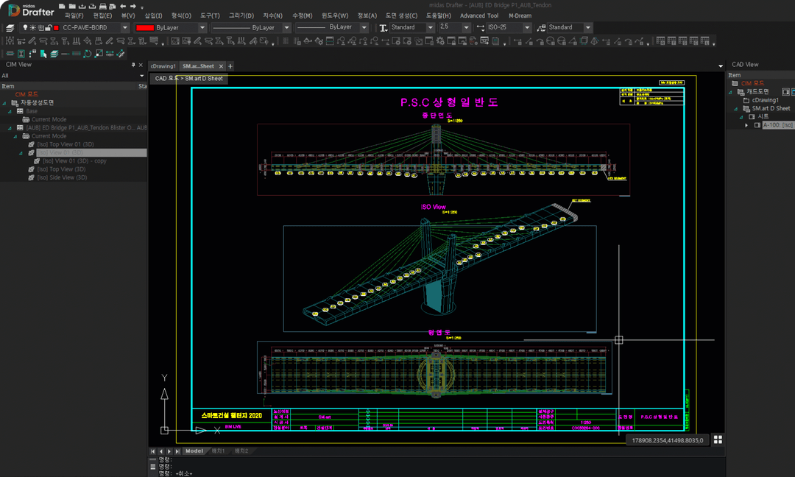Pin the CIM View panel
The width and height of the screenshot is (795, 477).
[x=133, y=65]
